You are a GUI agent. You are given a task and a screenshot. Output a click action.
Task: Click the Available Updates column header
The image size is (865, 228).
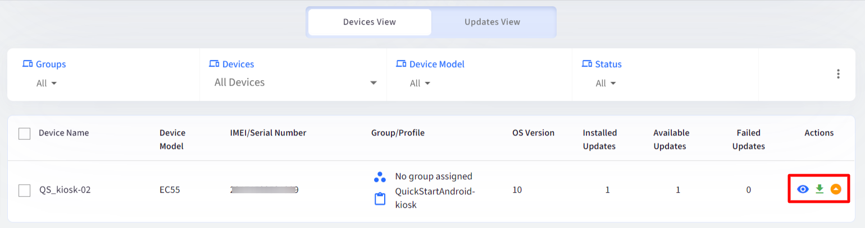click(x=671, y=139)
